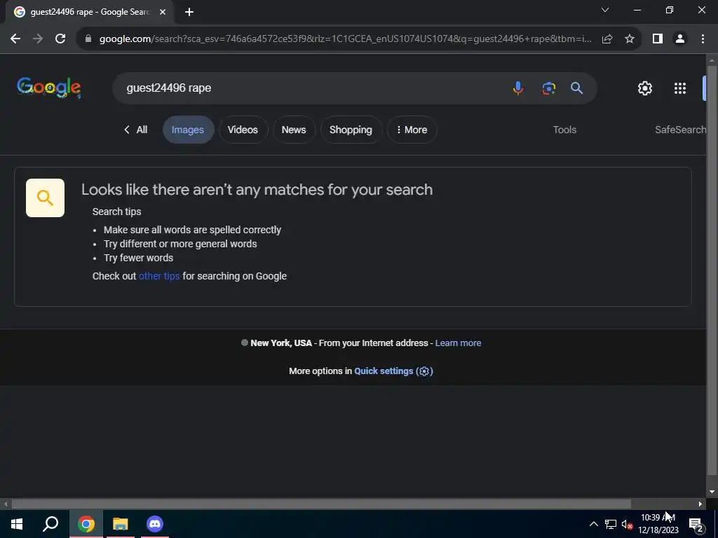Click the horizontal scrollbar right arrow
Image resolution: width=718 pixels, height=538 pixels.
click(700, 504)
